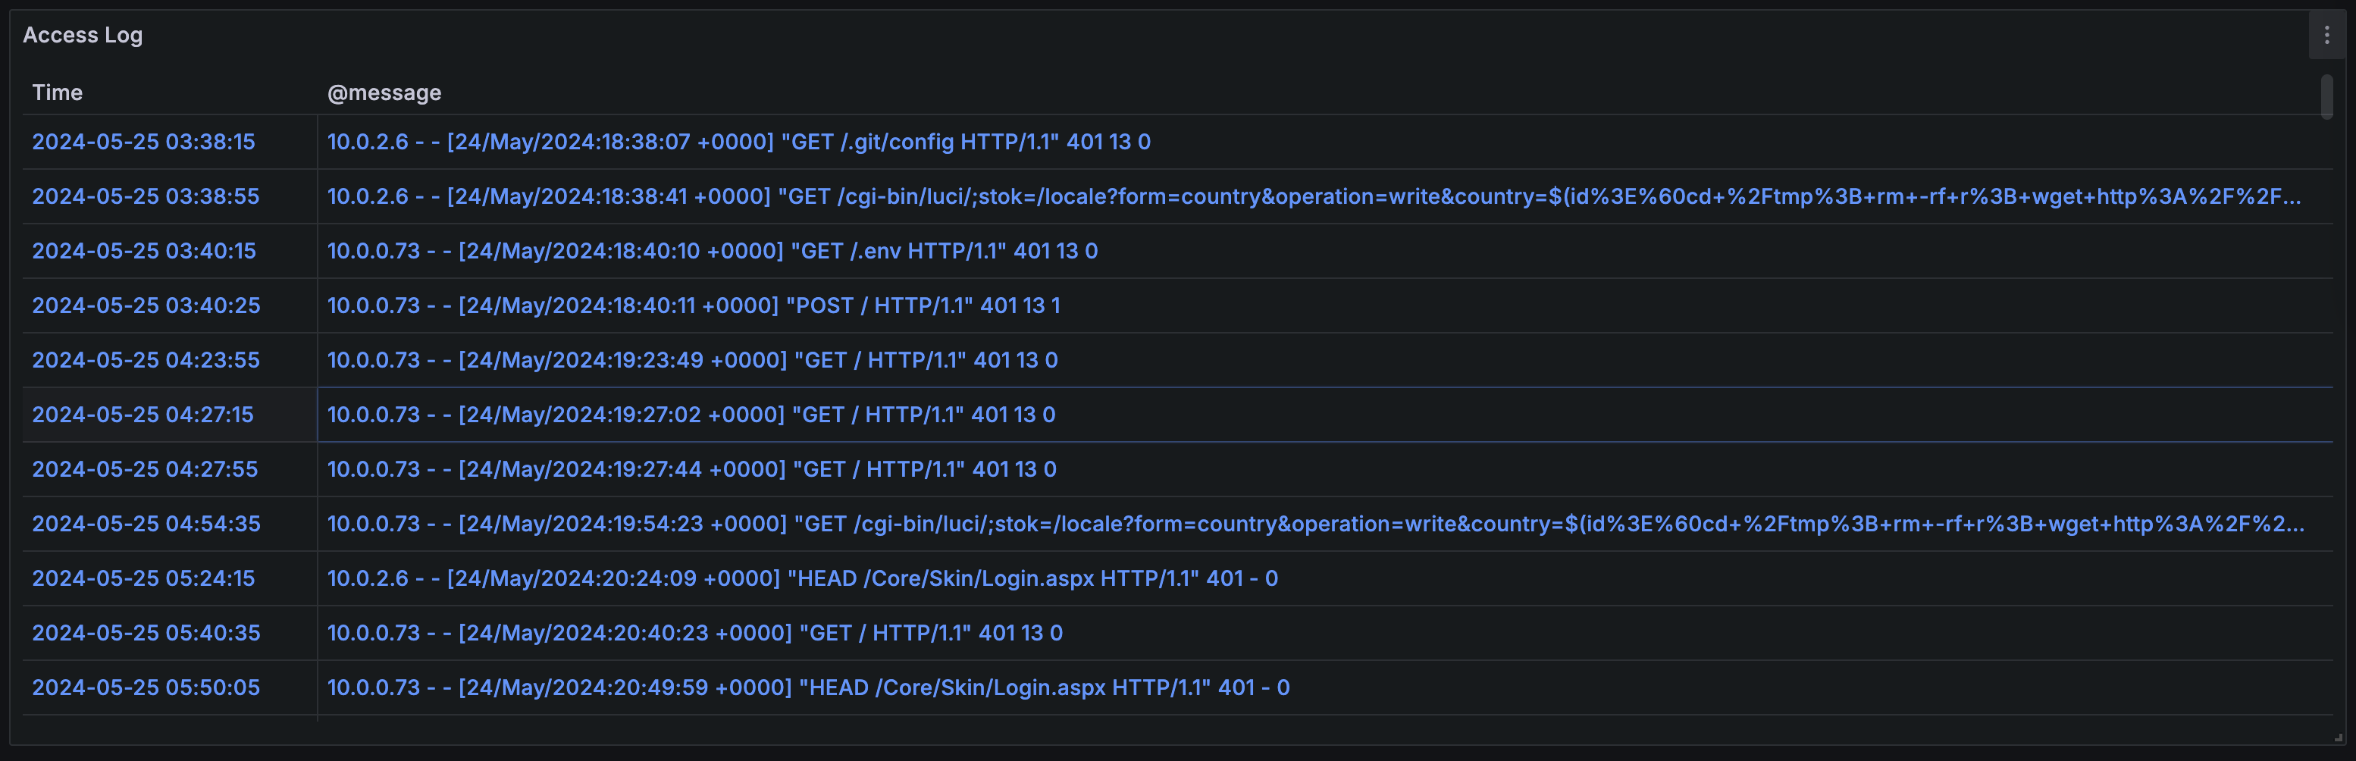The width and height of the screenshot is (2356, 761).
Task: Click the 20:40:23 GET / log message
Action: tap(695, 633)
